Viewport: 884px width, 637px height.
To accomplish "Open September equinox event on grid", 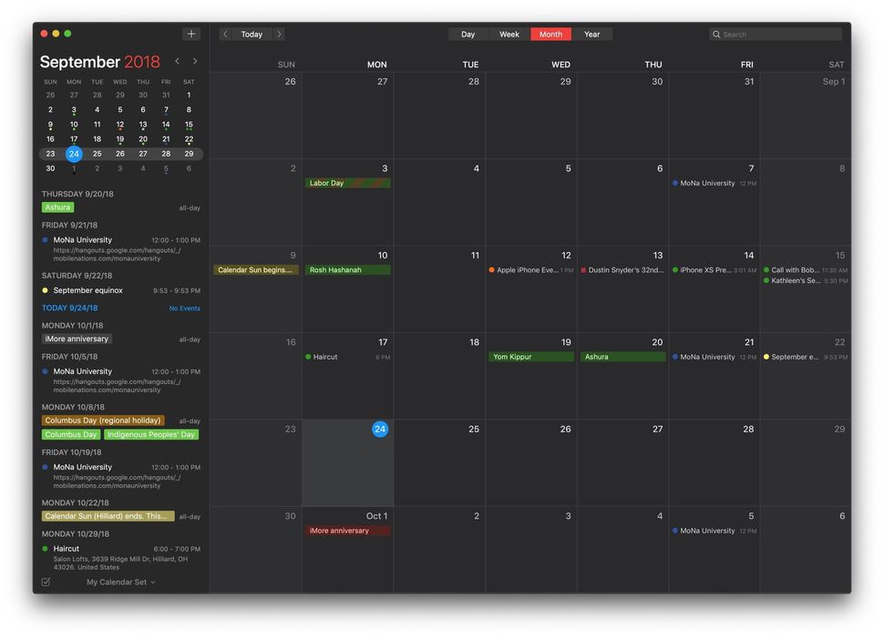I will tap(805, 357).
